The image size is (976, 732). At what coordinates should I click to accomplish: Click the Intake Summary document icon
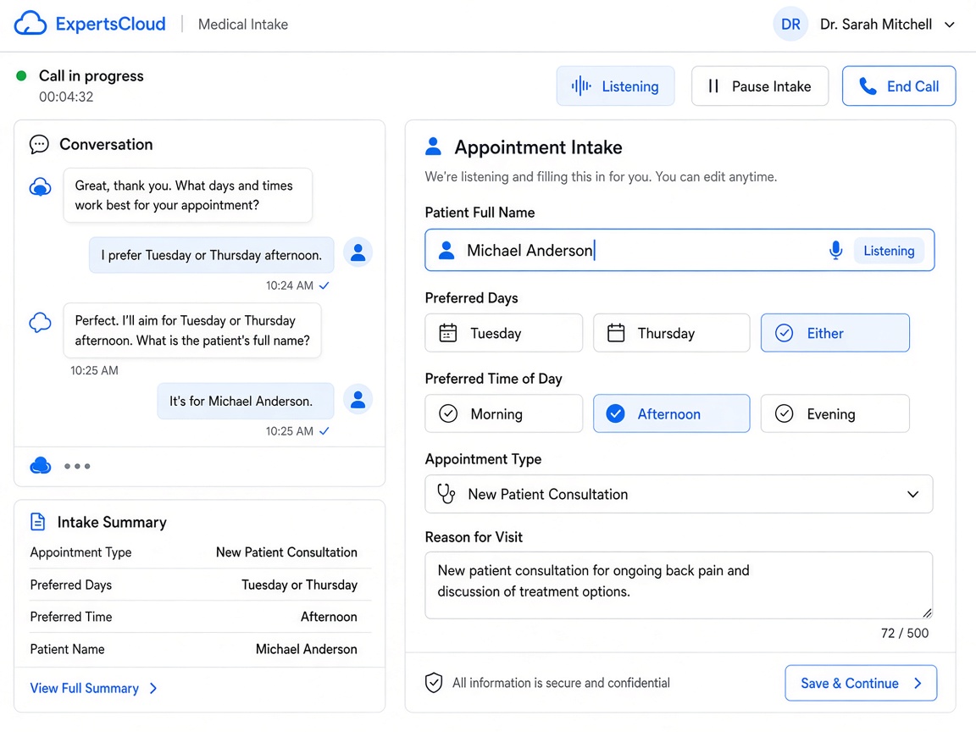[x=38, y=522]
